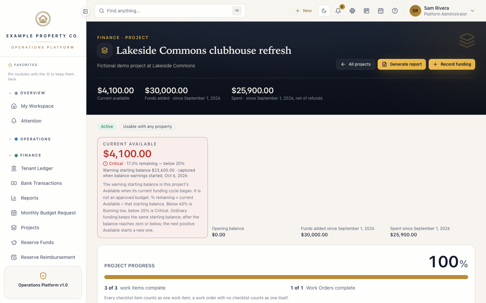
Task: Open the kanban board icon in top bar
Action: point(367,11)
